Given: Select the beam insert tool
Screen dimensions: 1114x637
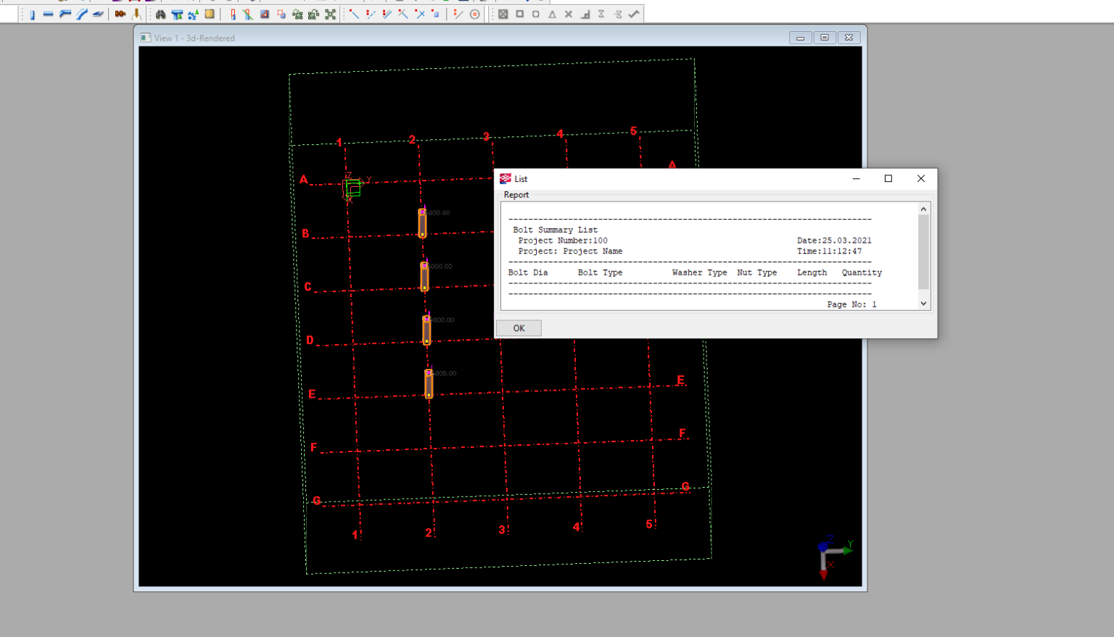Looking at the screenshot, I should [48, 14].
